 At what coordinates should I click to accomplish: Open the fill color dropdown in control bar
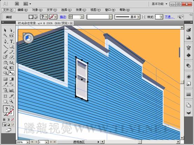pyautogui.click(x=46, y=17)
